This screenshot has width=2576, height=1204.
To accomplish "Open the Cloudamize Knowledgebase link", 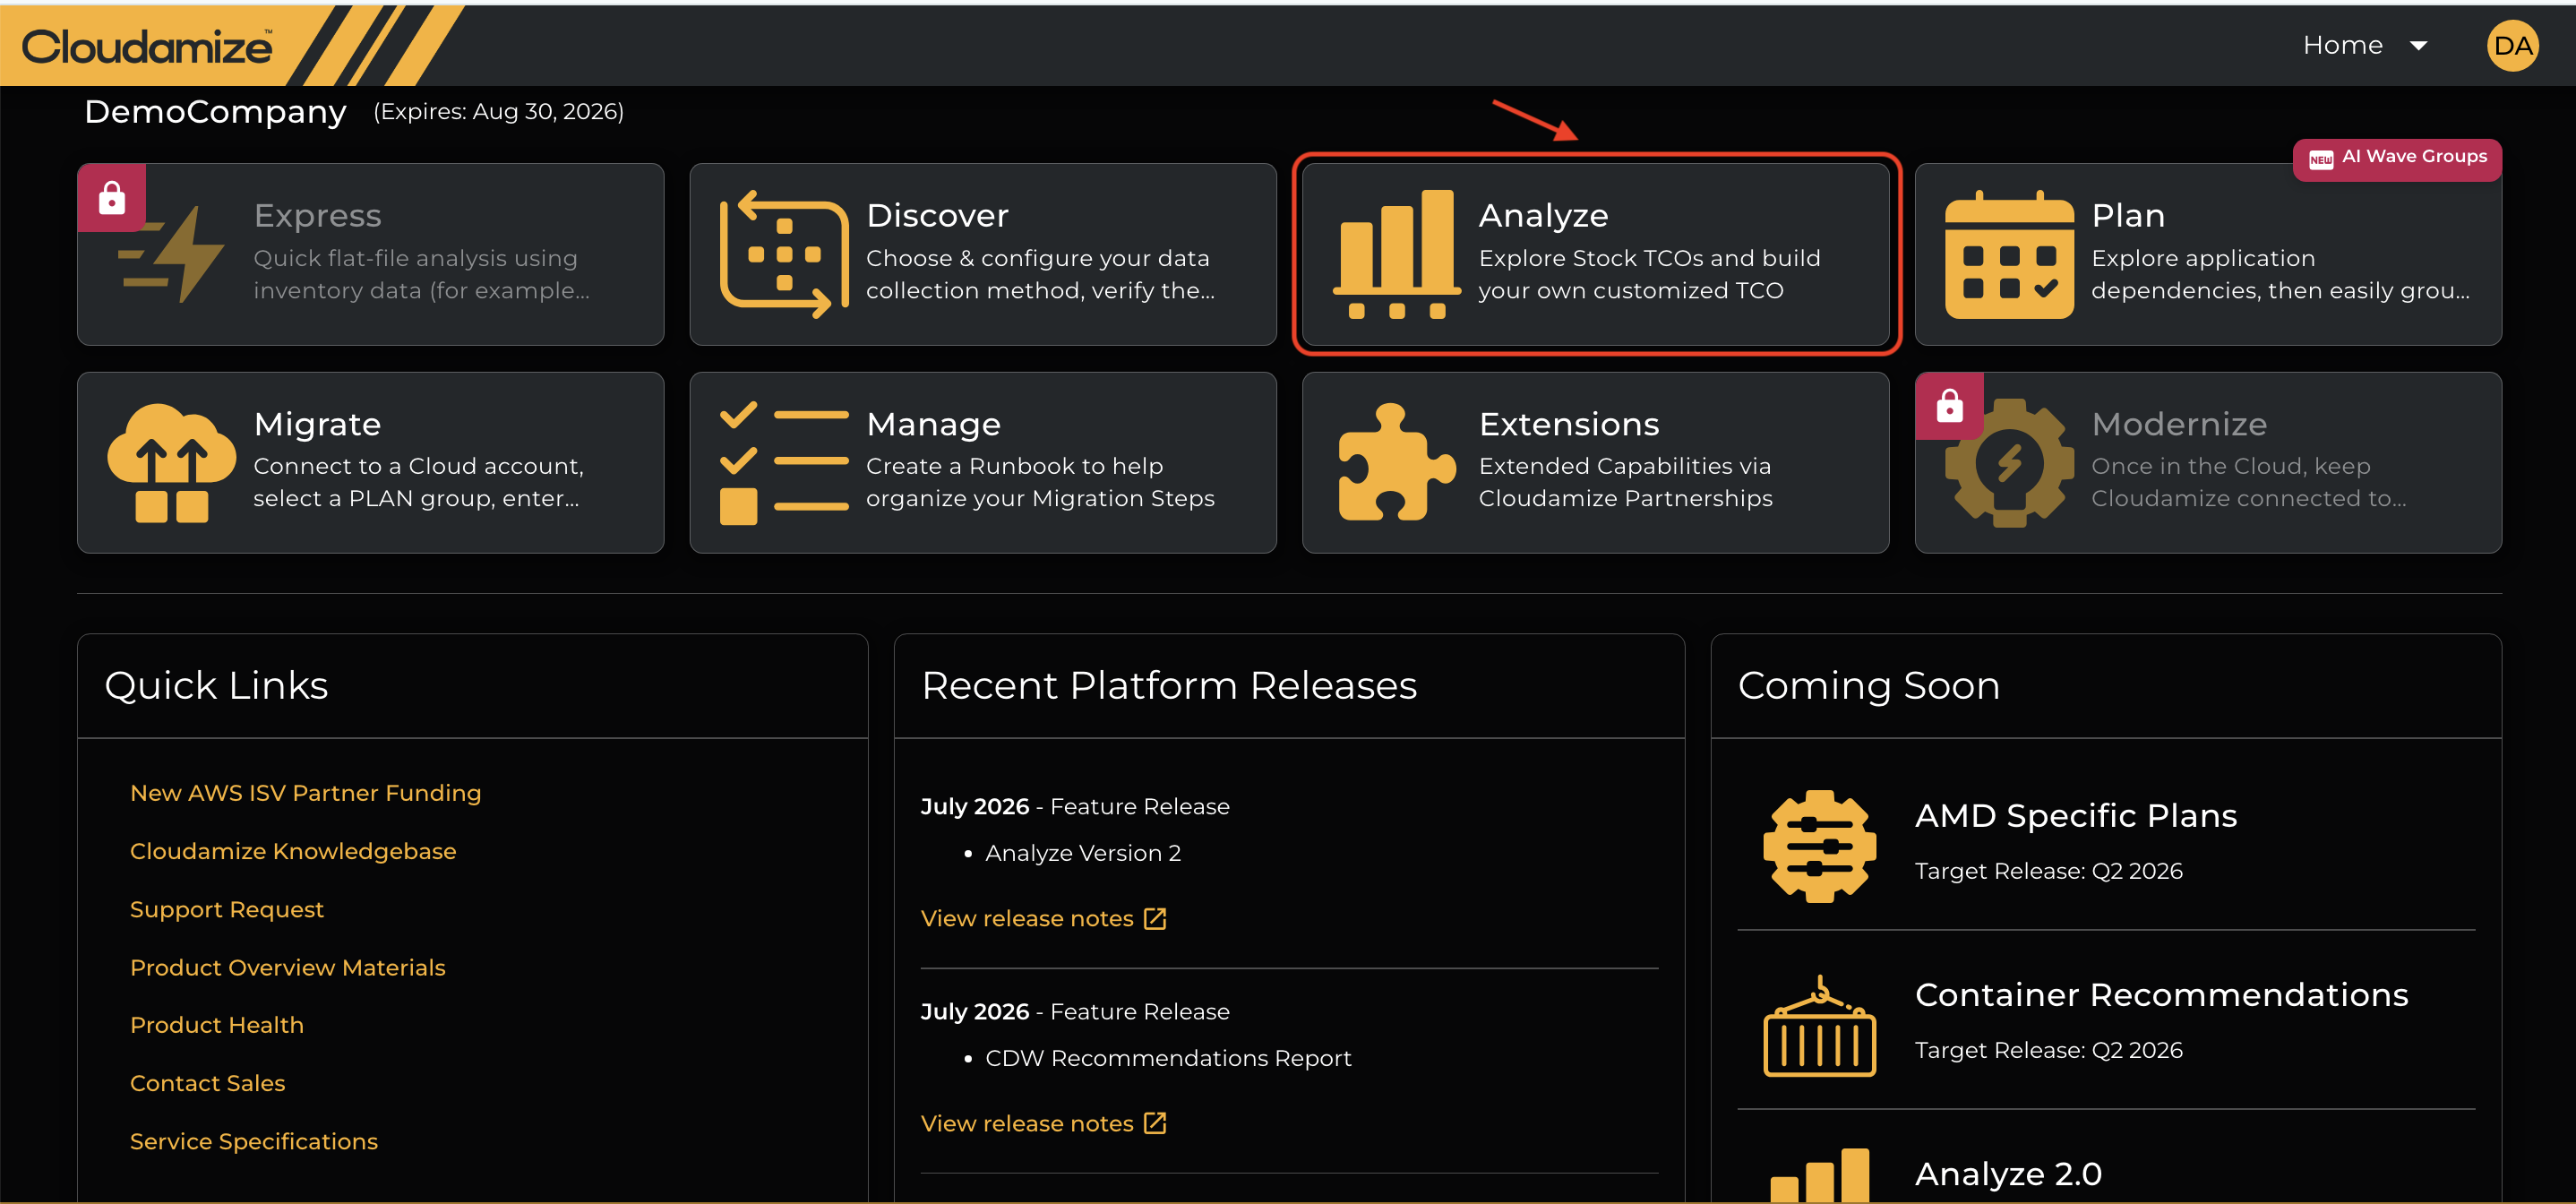I will point(293,851).
